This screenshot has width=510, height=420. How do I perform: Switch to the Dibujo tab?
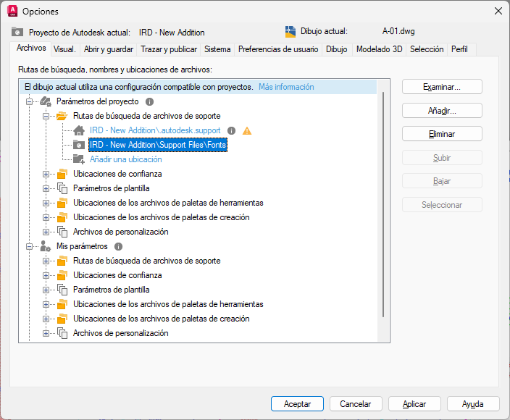337,49
